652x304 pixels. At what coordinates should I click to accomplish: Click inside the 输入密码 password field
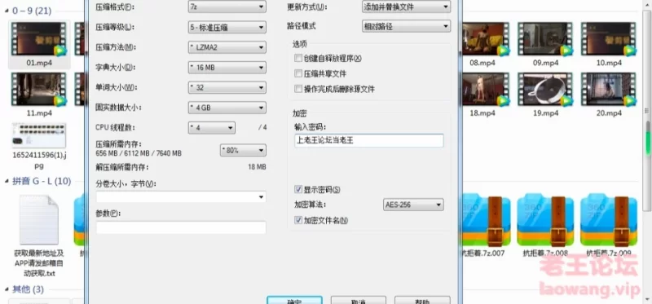tap(369, 140)
